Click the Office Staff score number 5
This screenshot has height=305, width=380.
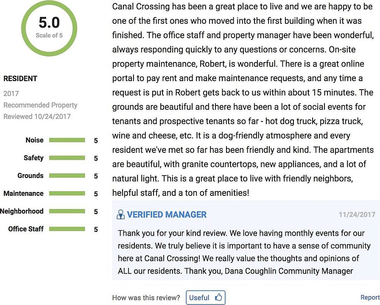(x=96, y=229)
